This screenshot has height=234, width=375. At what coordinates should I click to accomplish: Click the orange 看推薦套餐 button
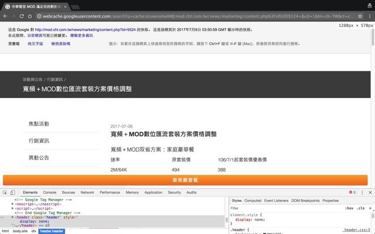coord(185,180)
